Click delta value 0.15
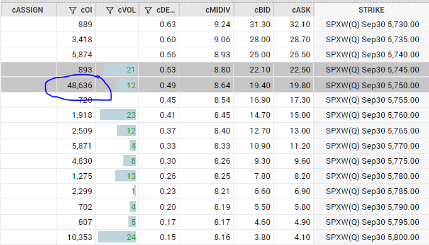This screenshot has width=429, height=245. (168, 237)
